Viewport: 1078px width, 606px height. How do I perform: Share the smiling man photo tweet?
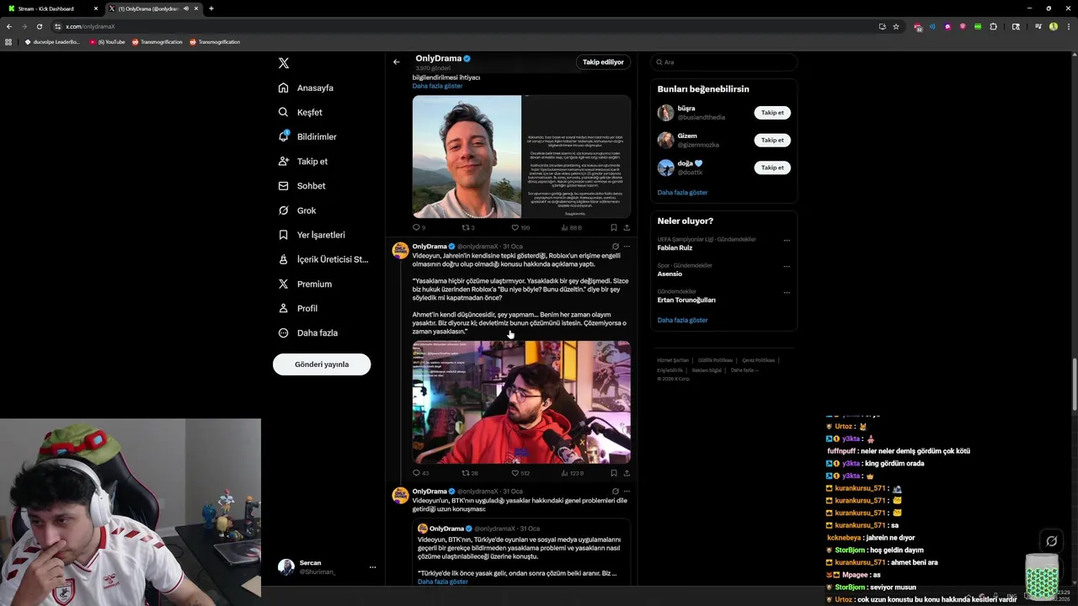tap(627, 227)
